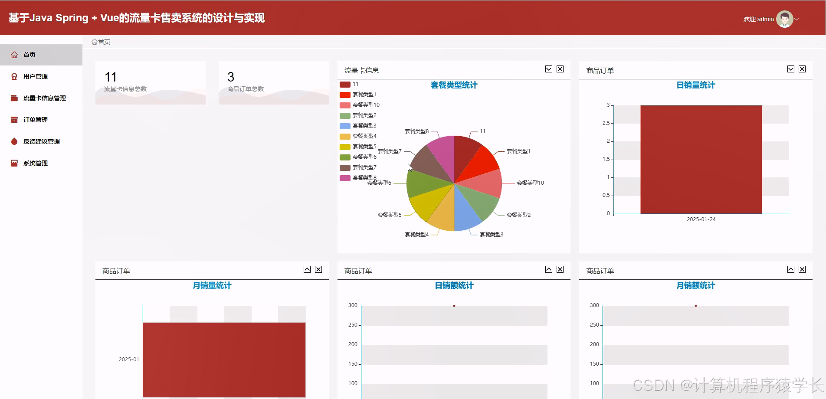
Task: Open 系统管理 menu
Action: click(x=41, y=163)
